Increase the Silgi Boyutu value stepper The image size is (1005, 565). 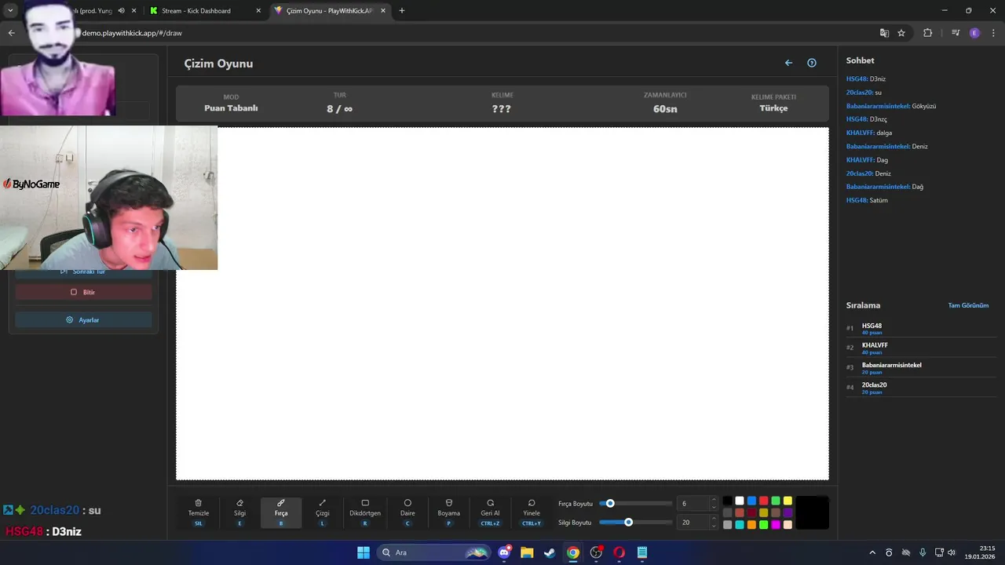714,519
